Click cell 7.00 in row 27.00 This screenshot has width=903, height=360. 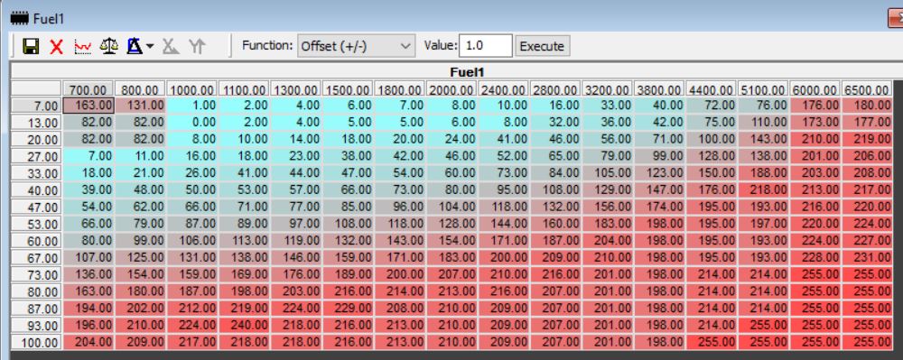(x=88, y=156)
